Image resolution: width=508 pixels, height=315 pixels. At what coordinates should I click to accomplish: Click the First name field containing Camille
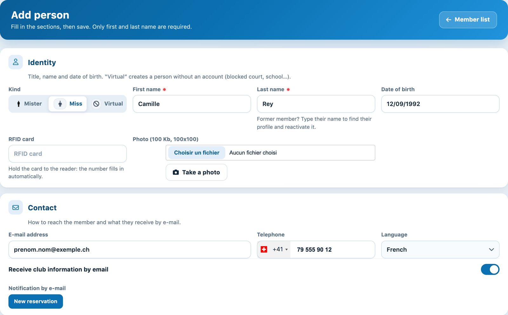pos(192,104)
